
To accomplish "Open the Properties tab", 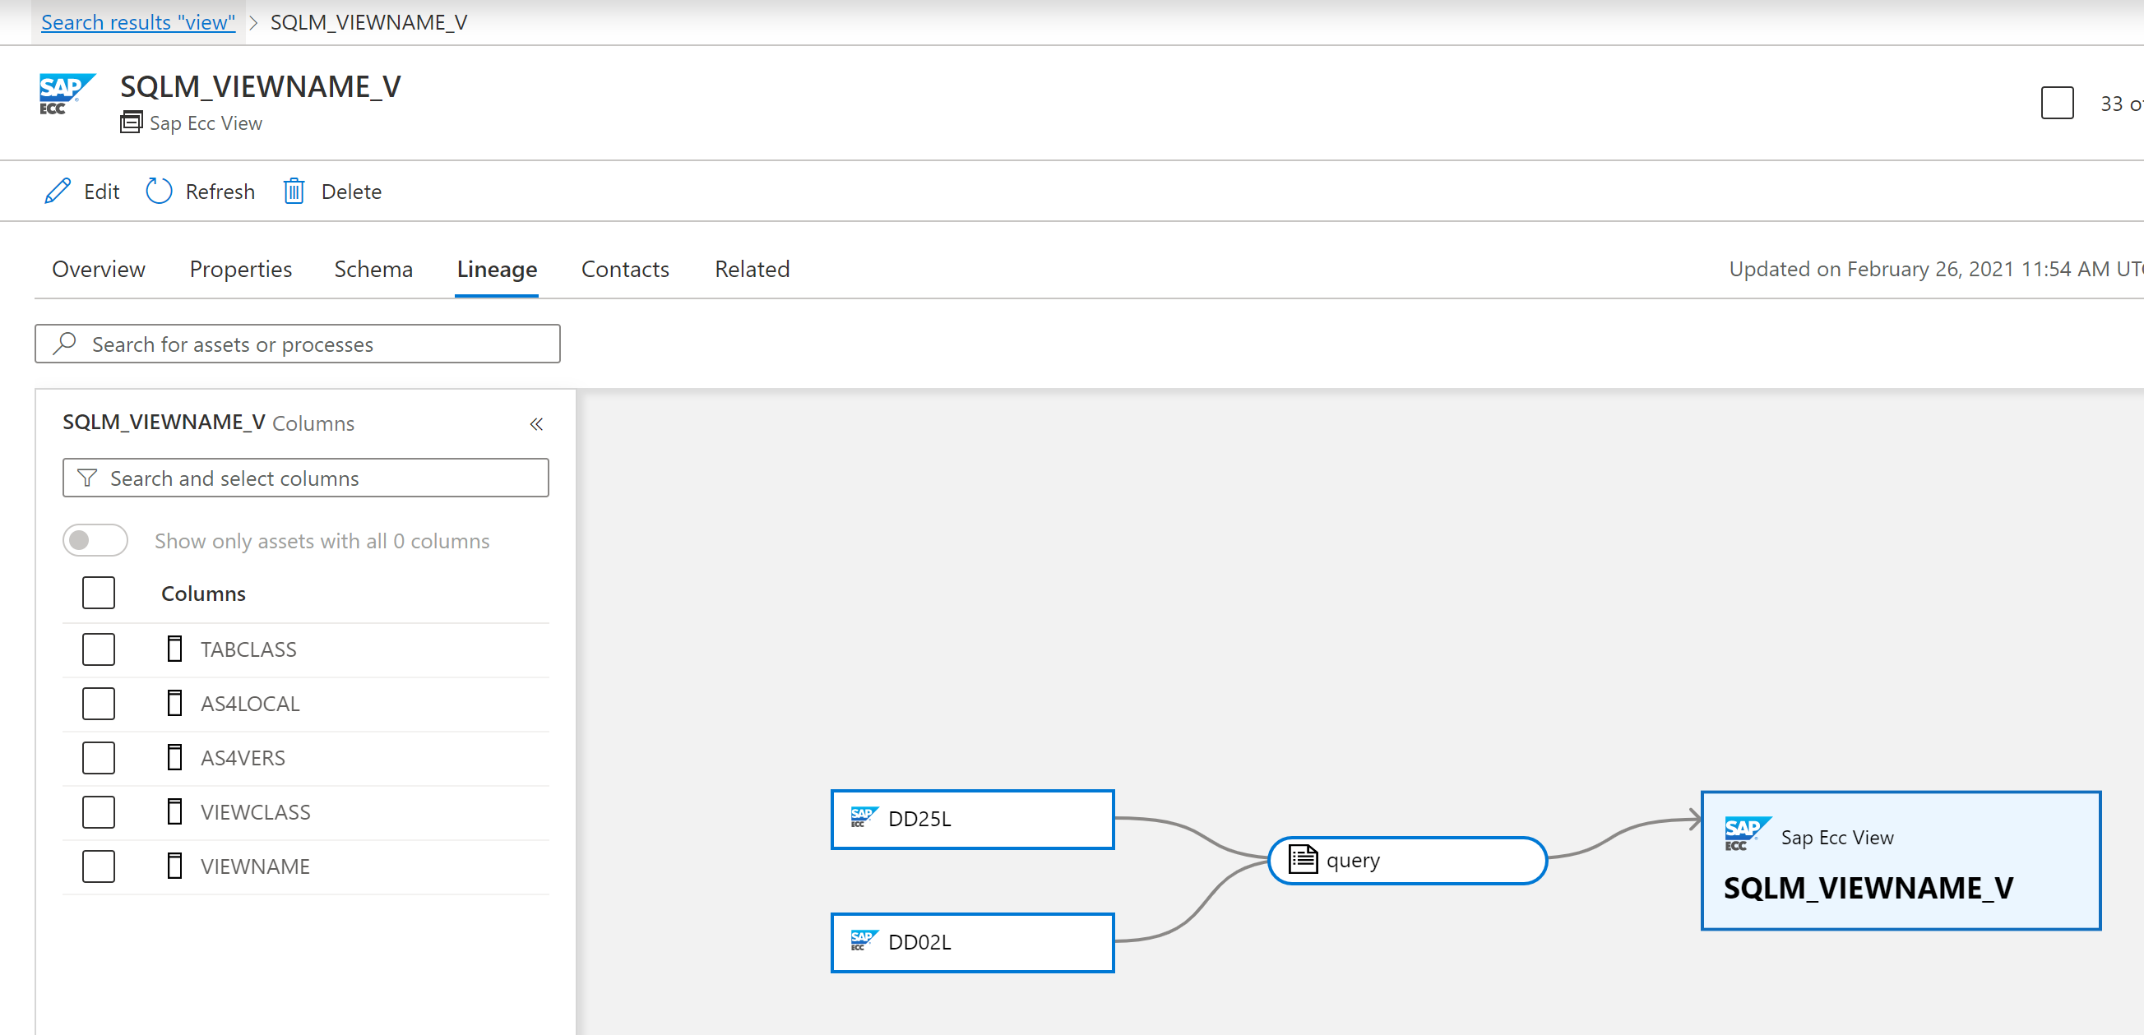I will (x=239, y=270).
